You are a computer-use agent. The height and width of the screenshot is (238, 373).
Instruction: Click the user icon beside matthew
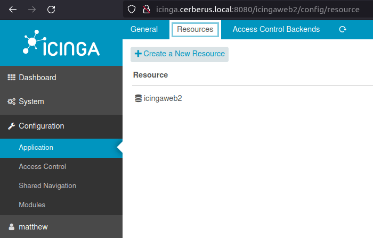[11, 227]
